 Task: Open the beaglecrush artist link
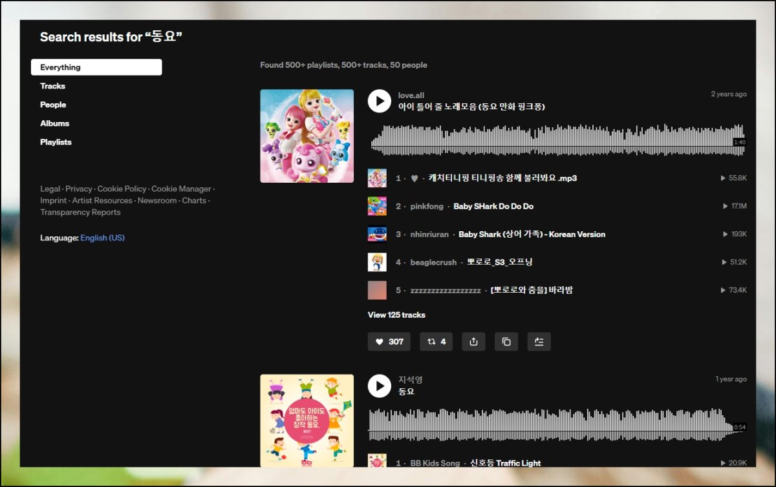433,263
